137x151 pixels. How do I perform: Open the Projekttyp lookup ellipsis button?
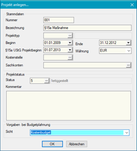pos(70,36)
